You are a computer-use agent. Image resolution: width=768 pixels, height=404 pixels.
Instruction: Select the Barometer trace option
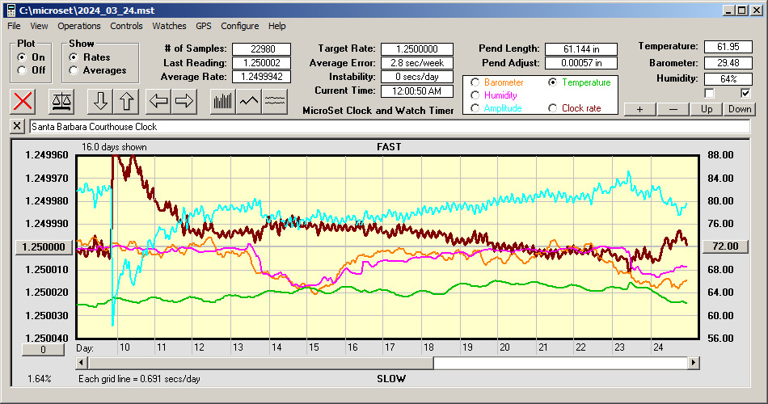click(475, 82)
